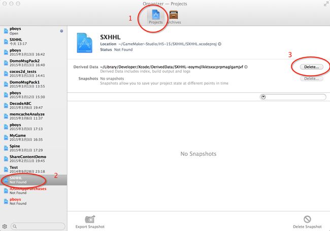The height and width of the screenshot is (231, 330).
Task: Delete derived data for SXHHL
Action: click(312, 67)
